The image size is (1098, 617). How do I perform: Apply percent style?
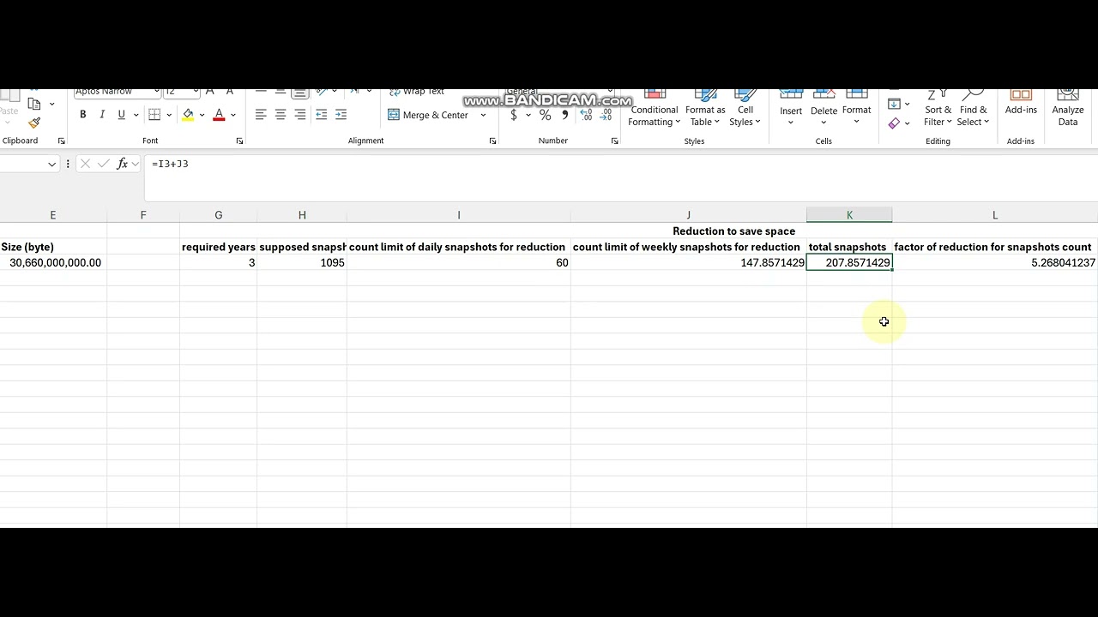pyautogui.click(x=545, y=115)
